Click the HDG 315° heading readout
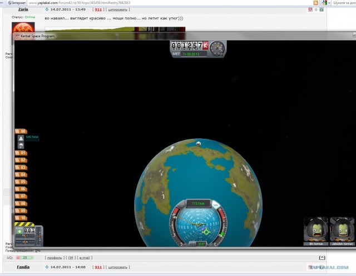The image size is (356, 276). (x=198, y=244)
